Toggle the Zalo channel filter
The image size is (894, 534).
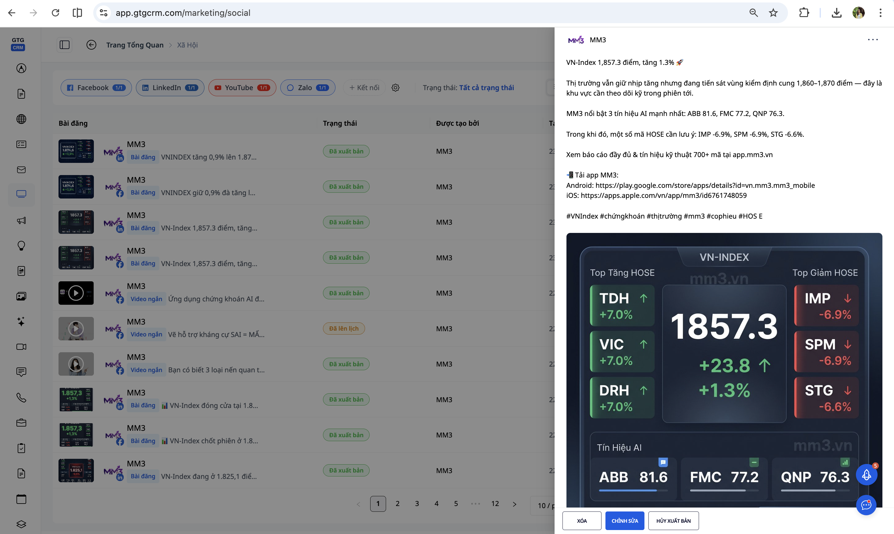tap(307, 88)
